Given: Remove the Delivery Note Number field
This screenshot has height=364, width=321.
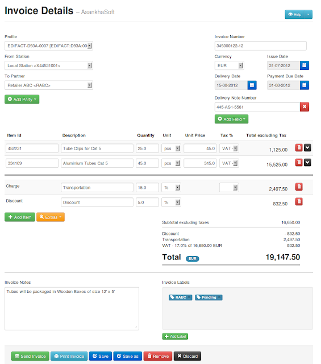Looking at the screenshot, I should pyautogui.click(x=305, y=107).
